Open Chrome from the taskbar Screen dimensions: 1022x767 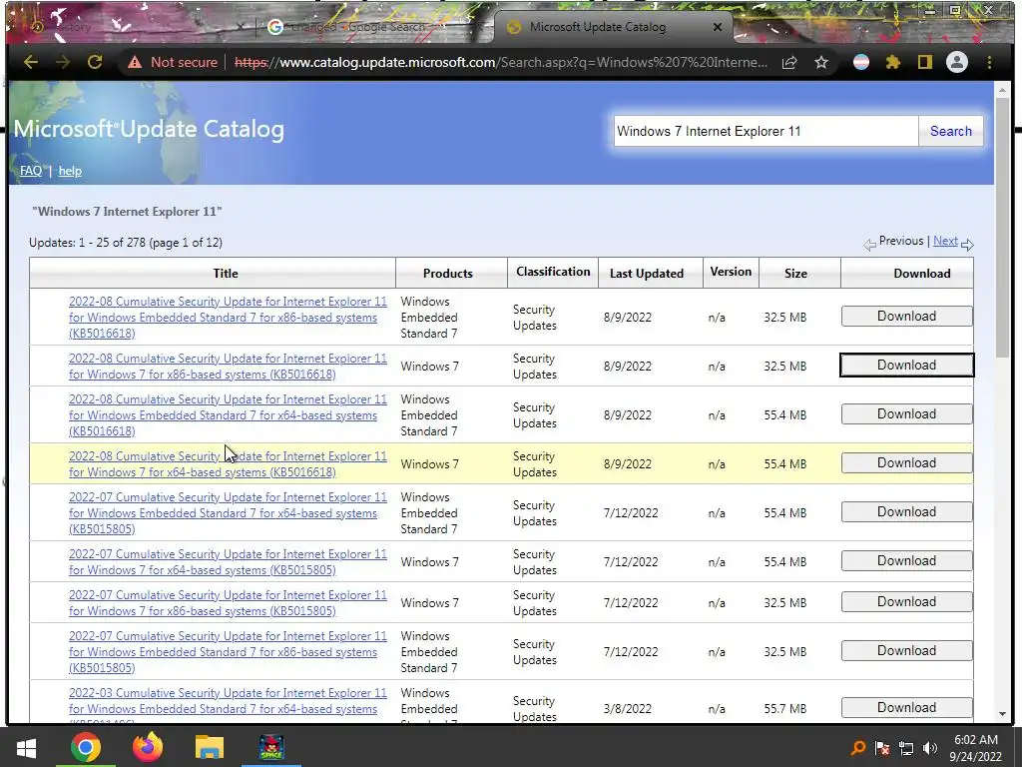86,747
